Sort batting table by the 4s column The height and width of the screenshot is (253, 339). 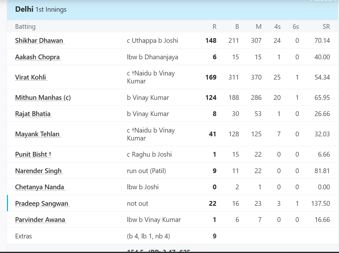[x=277, y=27]
